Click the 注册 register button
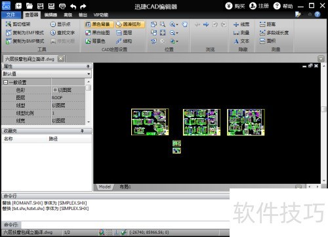328x237 pixels. pyautogui.click(x=259, y=6)
